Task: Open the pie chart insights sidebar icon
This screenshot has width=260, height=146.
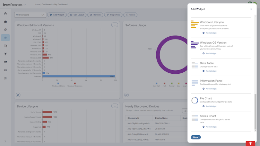Action: [6, 30]
